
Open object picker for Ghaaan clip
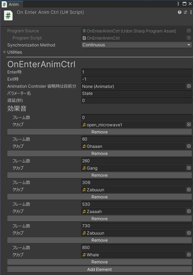click(189, 146)
